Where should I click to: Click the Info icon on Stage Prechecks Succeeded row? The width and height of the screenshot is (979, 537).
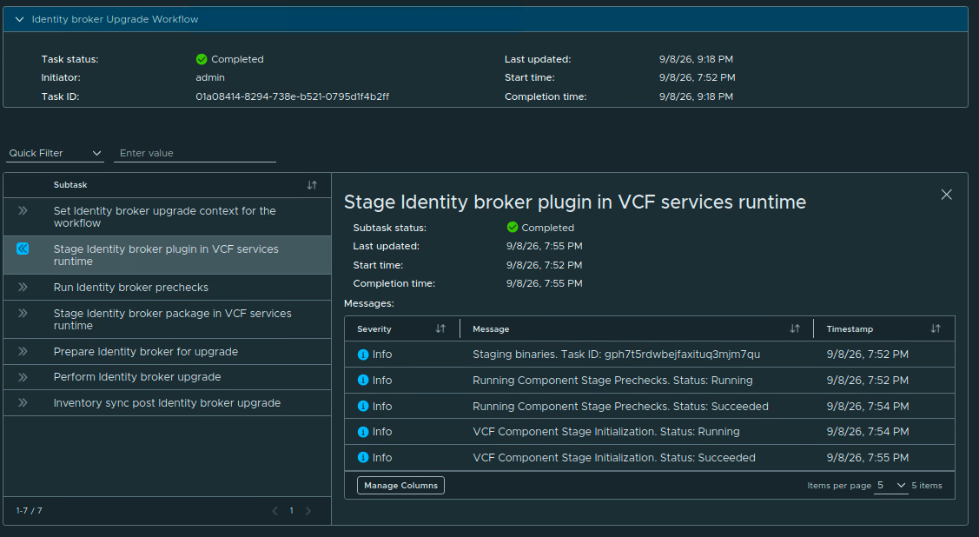coord(363,406)
